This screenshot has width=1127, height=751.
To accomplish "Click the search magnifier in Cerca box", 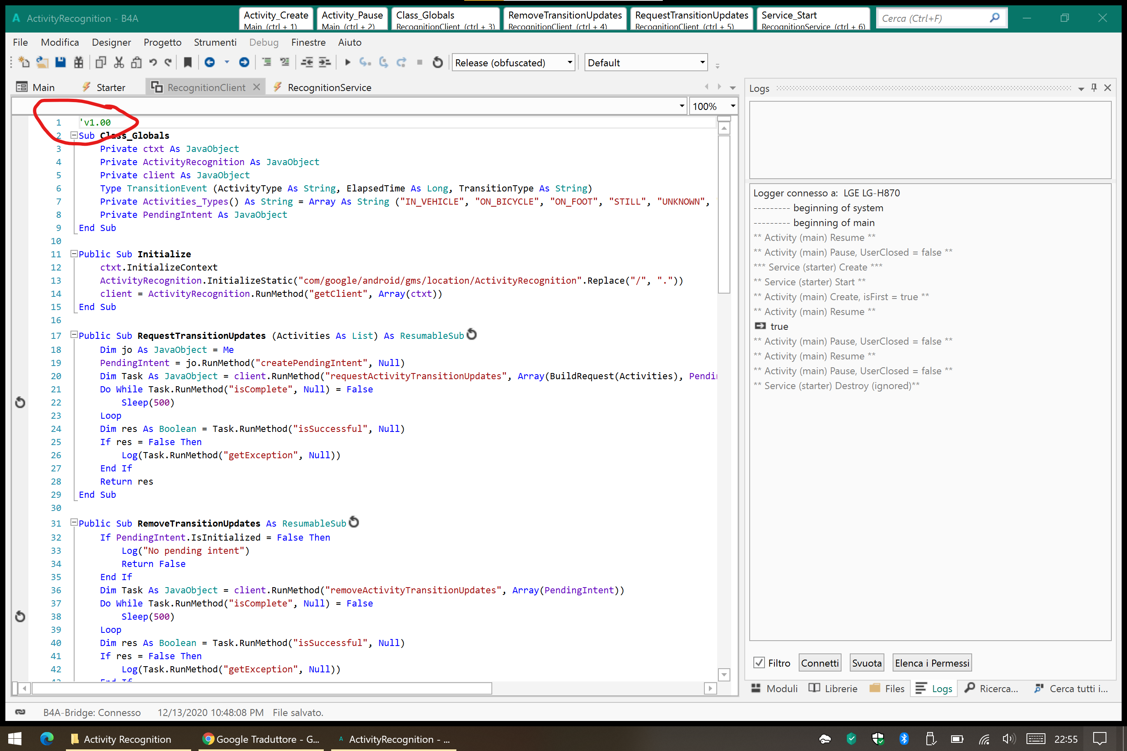I will (994, 18).
